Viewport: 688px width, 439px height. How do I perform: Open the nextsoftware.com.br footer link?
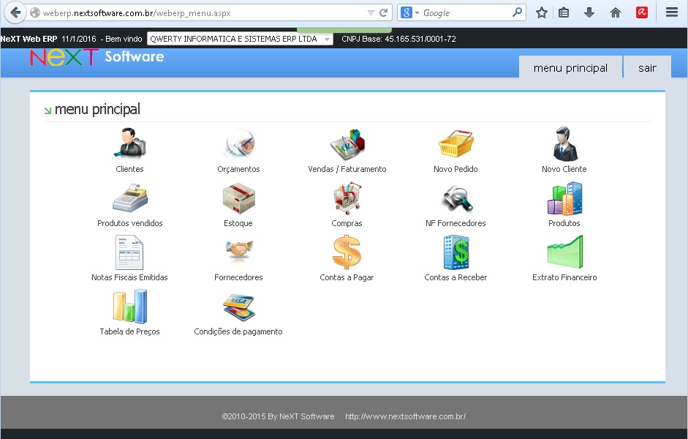coord(406,416)
